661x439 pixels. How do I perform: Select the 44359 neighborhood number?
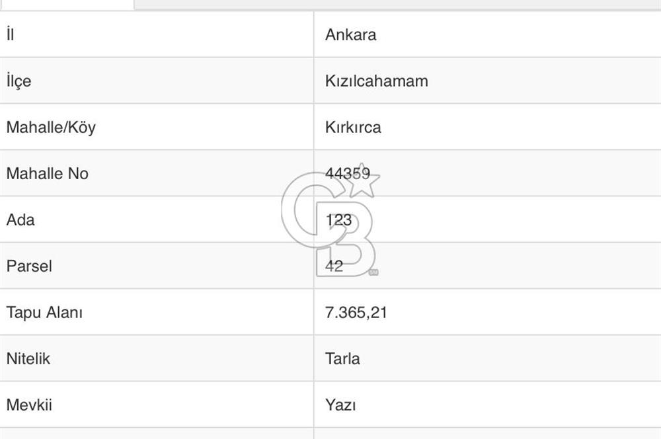pyautogui.click(x=347, y=174)
